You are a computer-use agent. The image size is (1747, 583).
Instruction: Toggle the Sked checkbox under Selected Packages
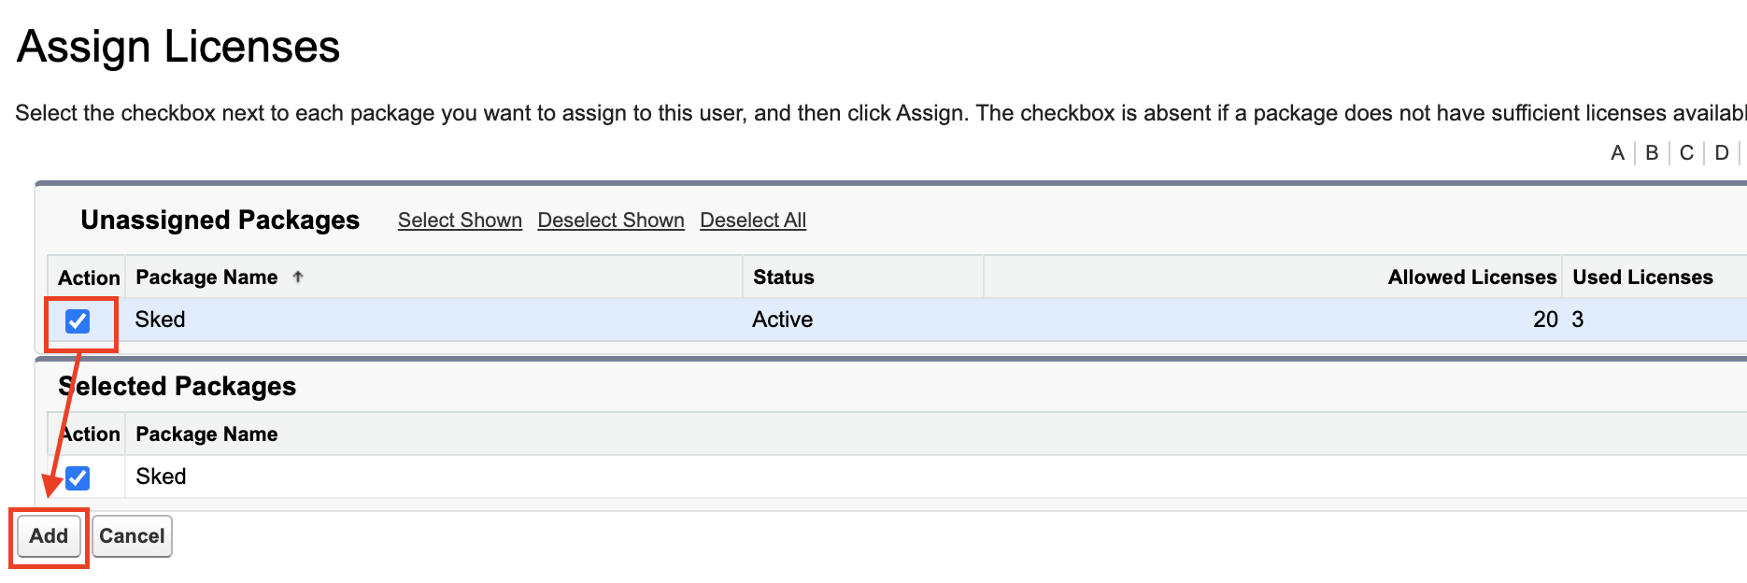pos(78,478)
